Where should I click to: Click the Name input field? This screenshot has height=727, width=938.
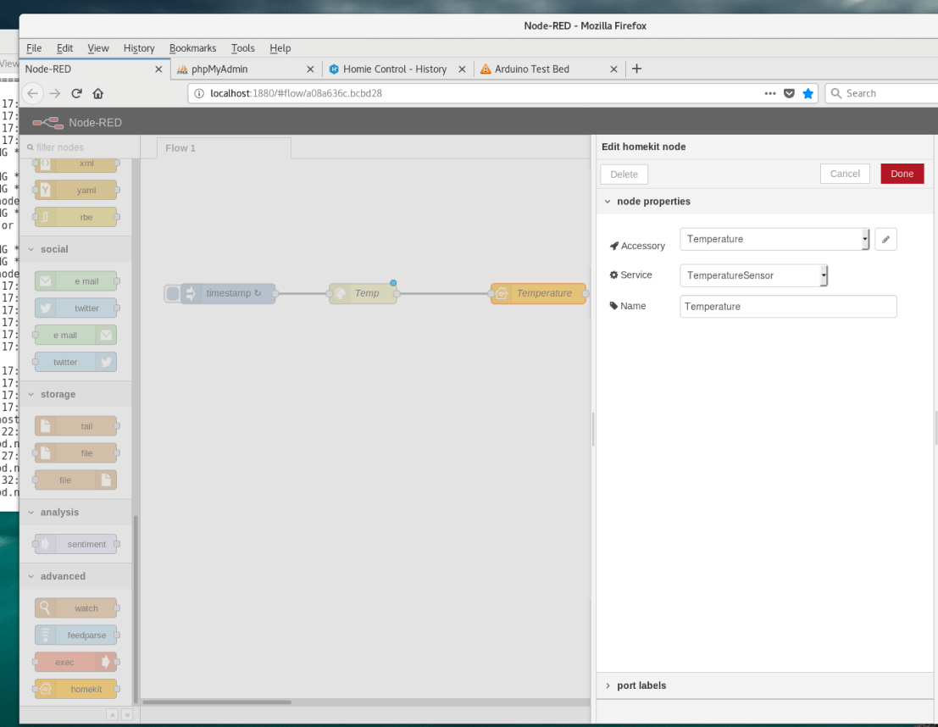(x=788, y=307)
